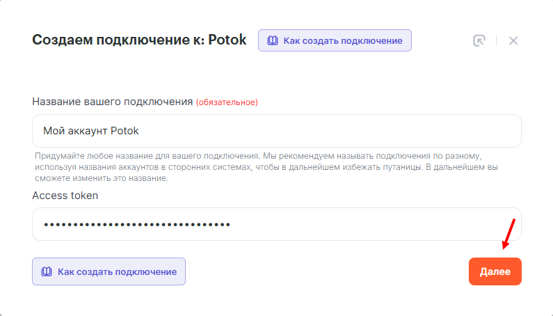
Task: Click the divider between pop-out and close icons
Action: coord(496,40)
